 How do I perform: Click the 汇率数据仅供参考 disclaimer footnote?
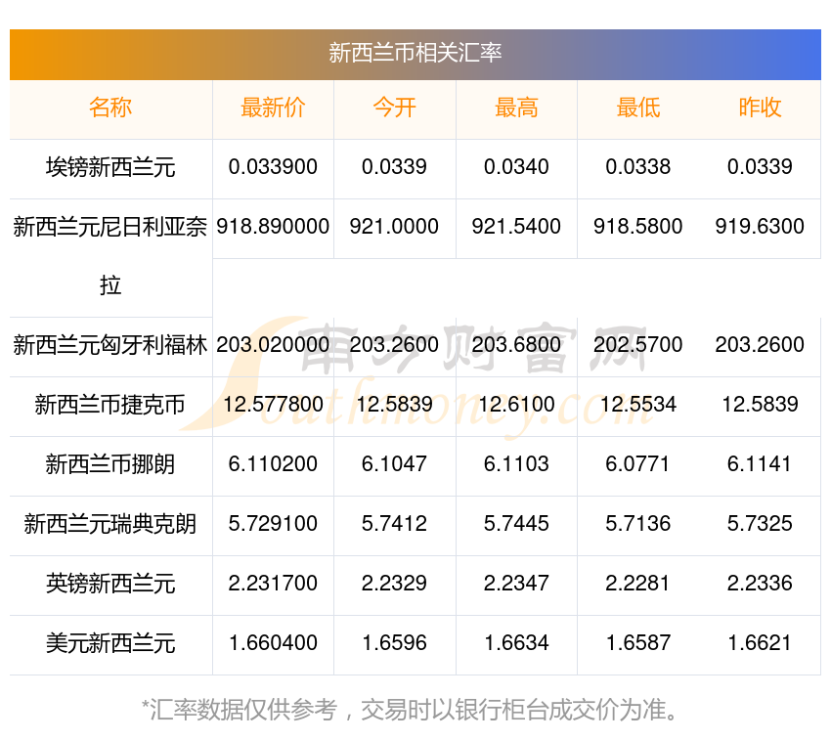tap(411, 710)
